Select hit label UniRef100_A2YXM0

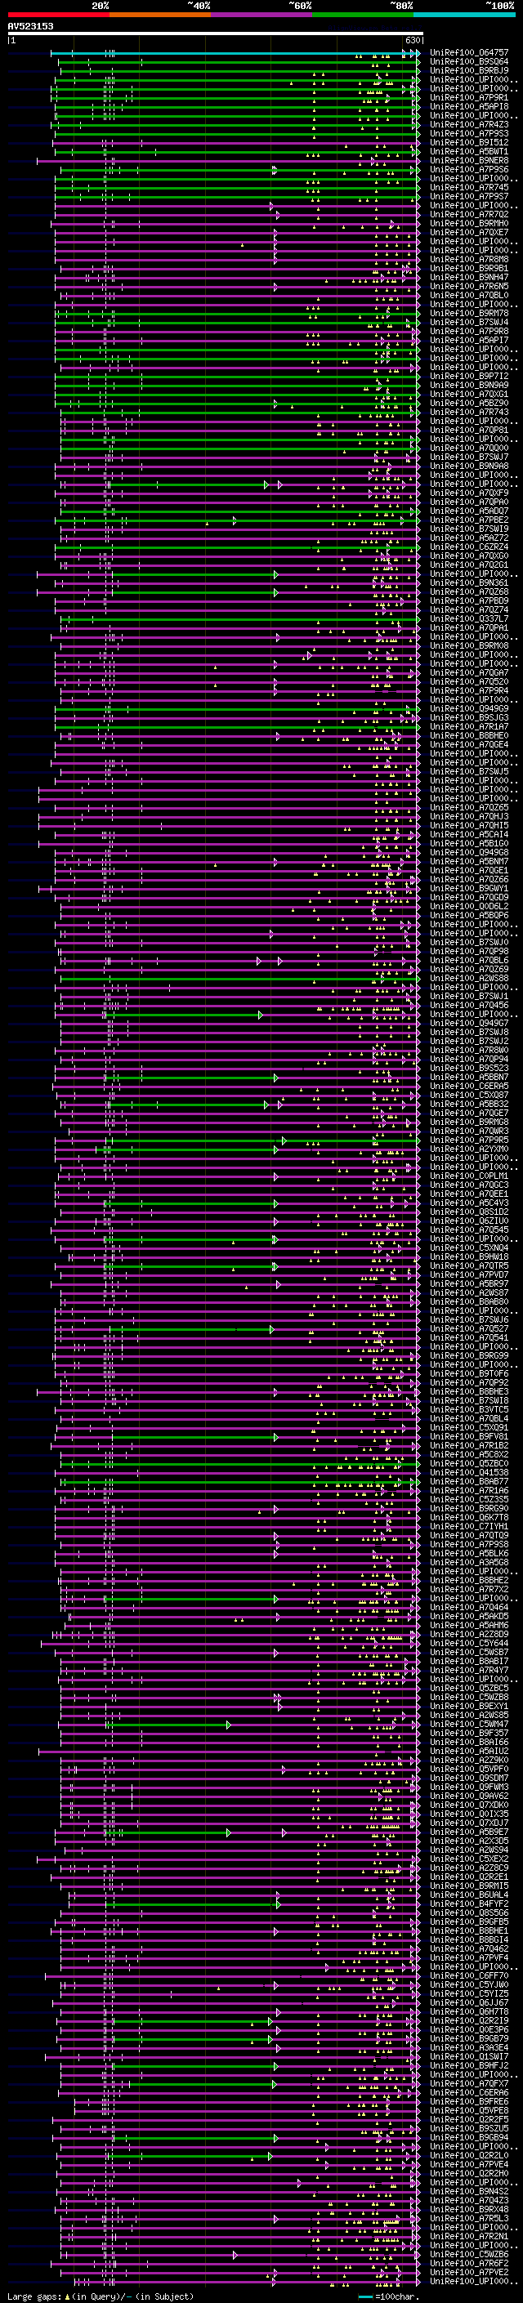pos(468,1149)
